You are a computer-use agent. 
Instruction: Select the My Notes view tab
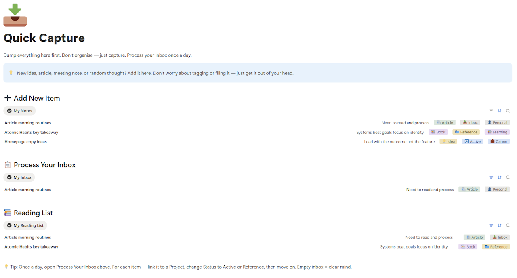click(x=19, y=111)
